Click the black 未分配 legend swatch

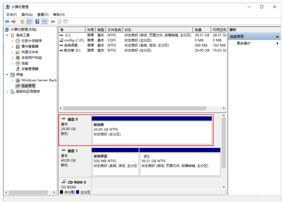(x=61, y=192)
